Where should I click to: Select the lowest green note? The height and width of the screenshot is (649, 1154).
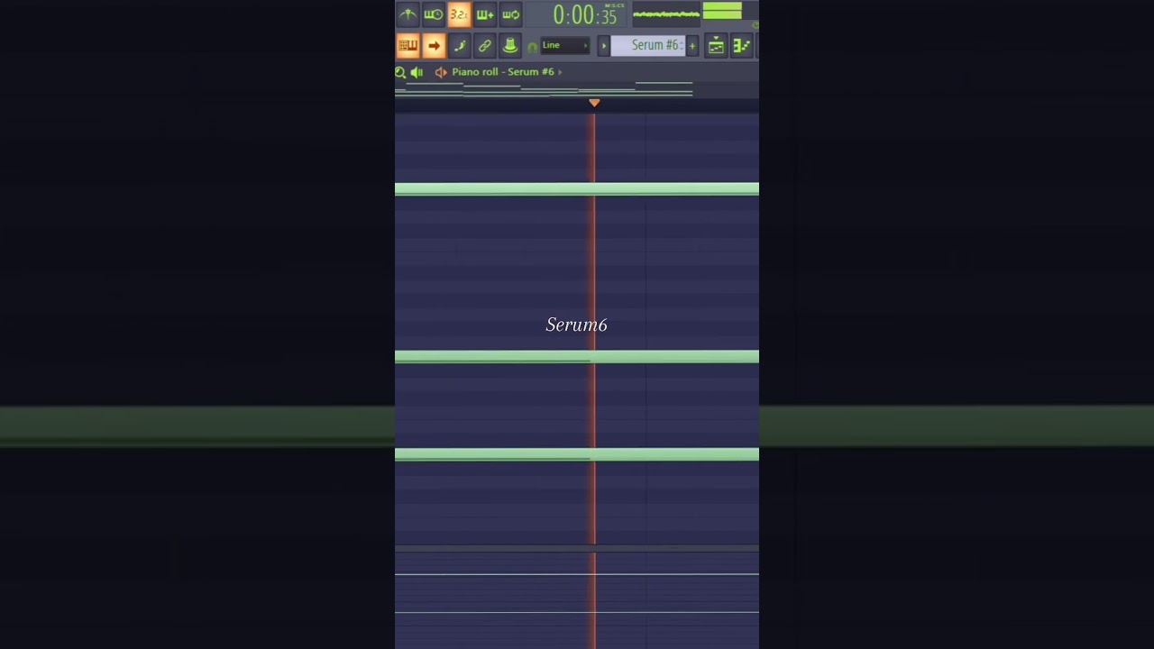[x=577, y=454]
